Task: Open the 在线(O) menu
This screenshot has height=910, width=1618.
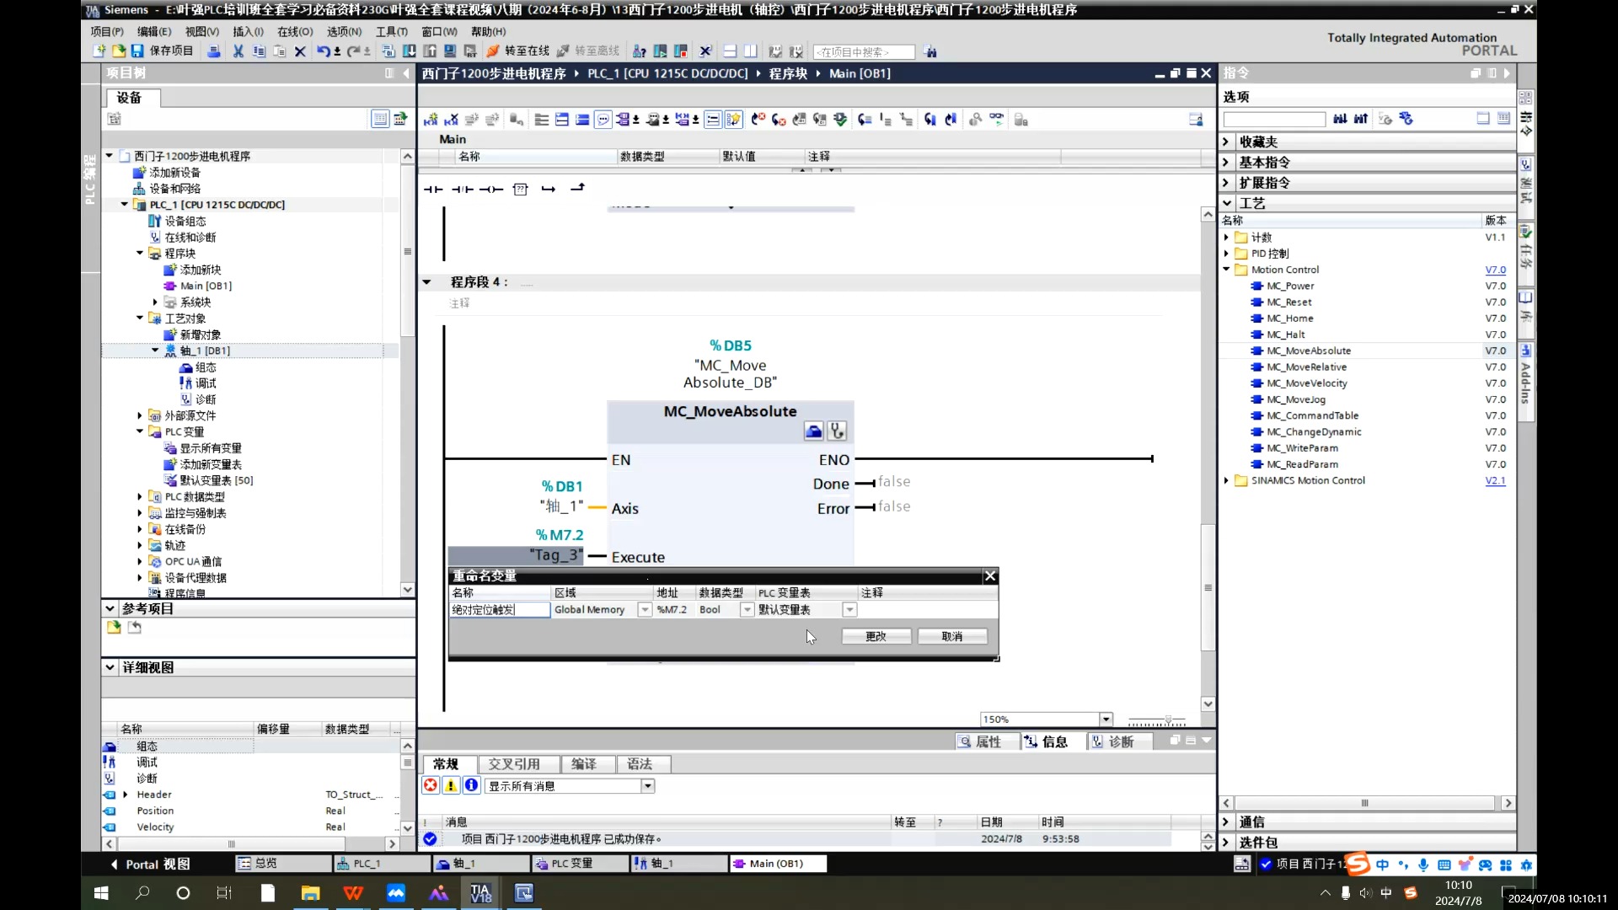Action: coord(295,31)
